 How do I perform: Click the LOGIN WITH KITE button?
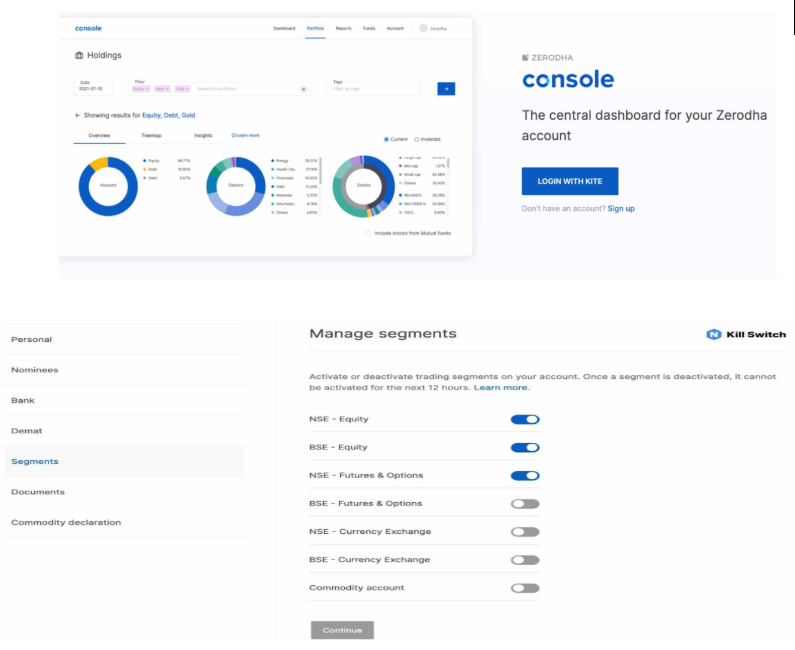[570, 181]
